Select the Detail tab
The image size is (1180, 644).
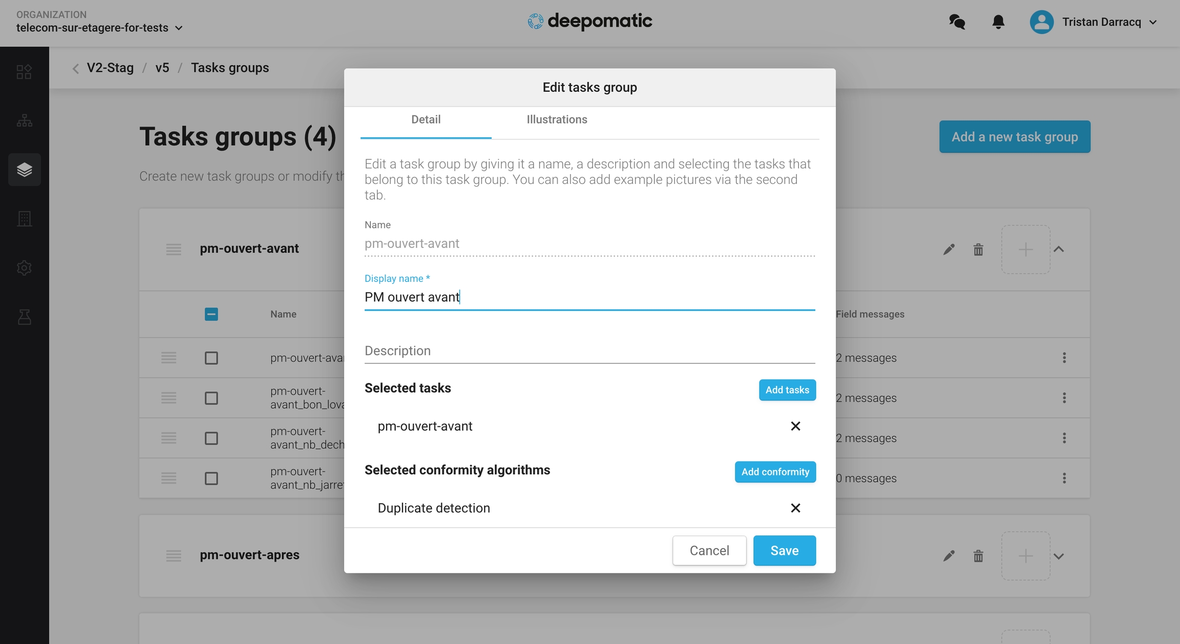pos(426,119)
